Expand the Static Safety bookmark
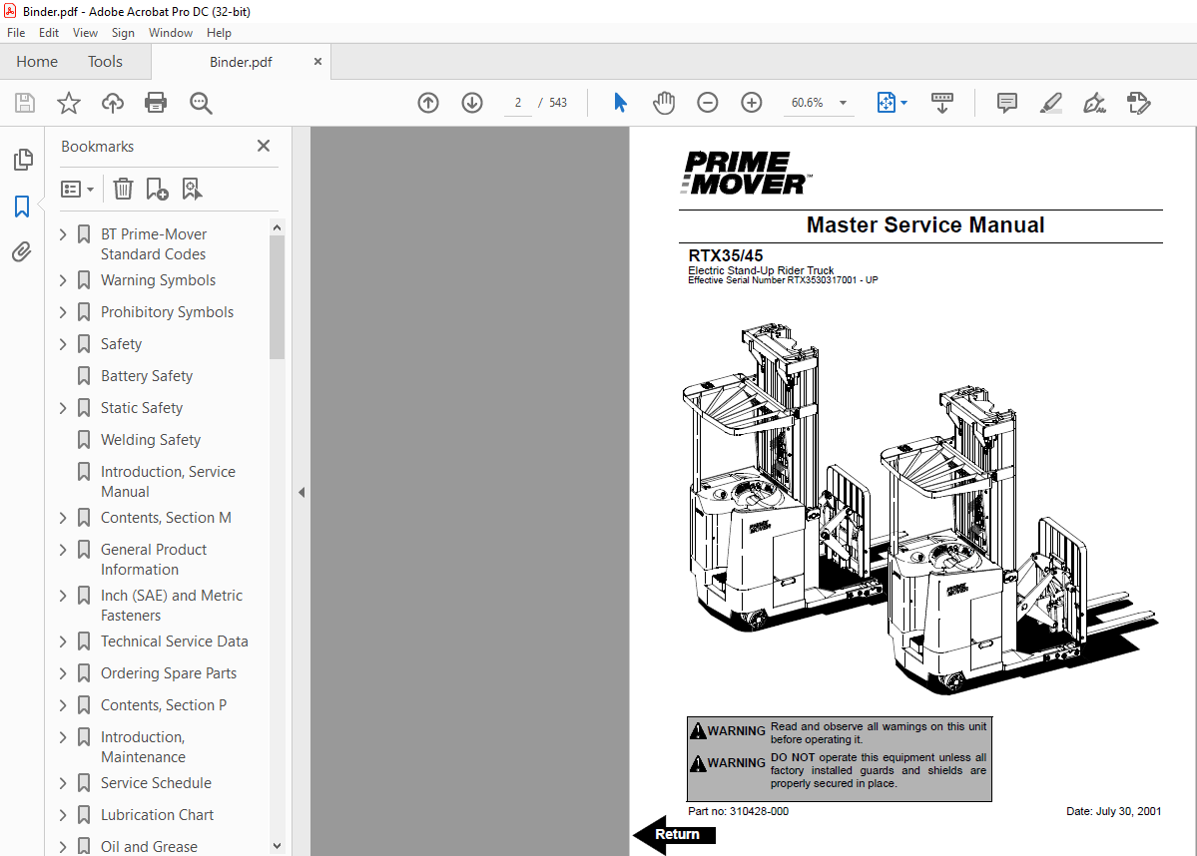Screen dimensions: 1197x856 tap(63, 408)
